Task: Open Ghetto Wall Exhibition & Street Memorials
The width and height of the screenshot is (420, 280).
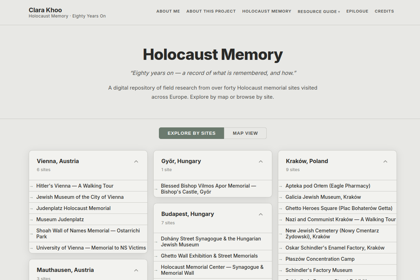Action: pyautogui.click(x=213, y=256)
